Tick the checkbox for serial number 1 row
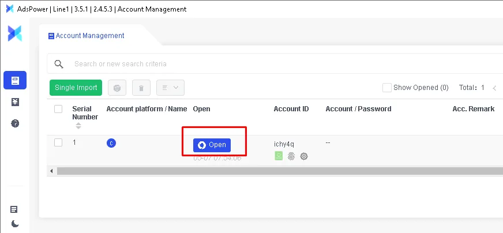The height and width of the screenshot is (233, 503). pyautogui.click(x=58, y=142)
